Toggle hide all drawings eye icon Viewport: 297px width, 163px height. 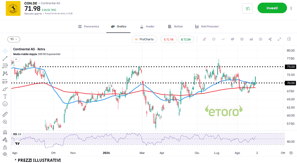[5, 154]
